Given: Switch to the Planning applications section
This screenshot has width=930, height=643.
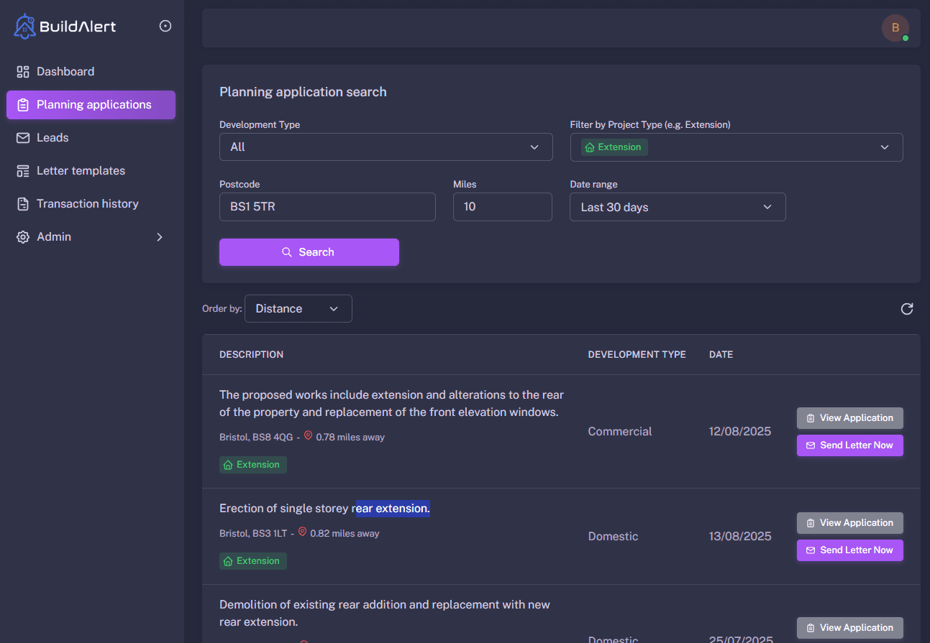Looking at the screenshot, I should (91, 104).
